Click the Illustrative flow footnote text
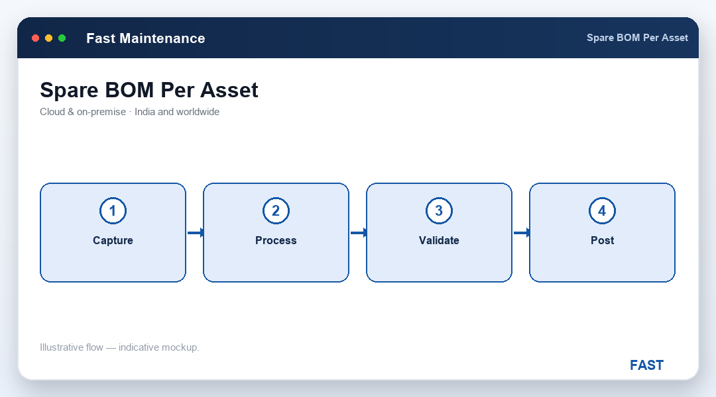The height and width of the screenshot is (397, 716). pyautogui.click(x=119, y=347)
